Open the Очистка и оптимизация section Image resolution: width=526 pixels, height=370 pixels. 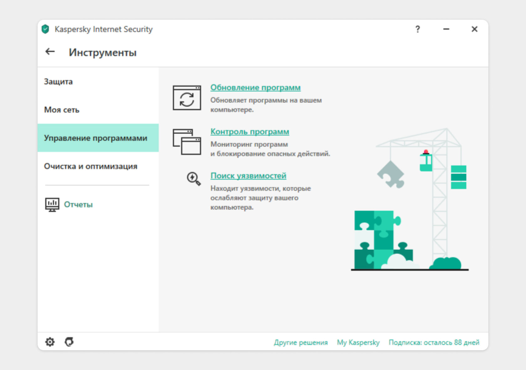pyautogui.click(x=98, y=166)
